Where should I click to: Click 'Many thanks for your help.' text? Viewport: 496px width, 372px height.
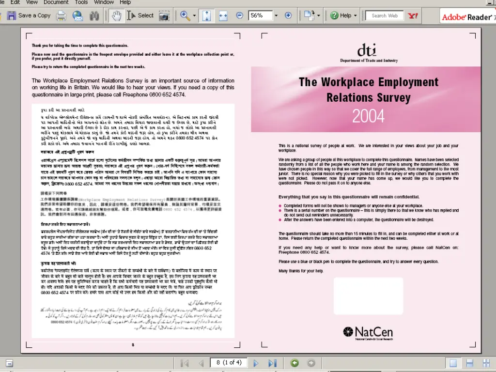(301, 271)
